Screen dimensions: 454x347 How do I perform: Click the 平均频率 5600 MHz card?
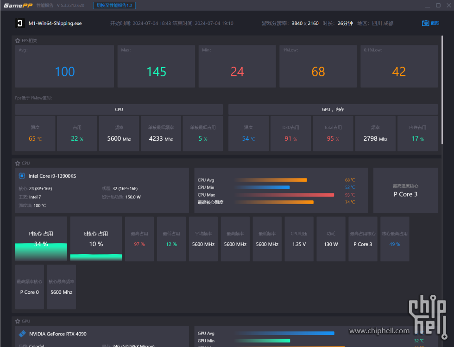click(x=203, y=239)
